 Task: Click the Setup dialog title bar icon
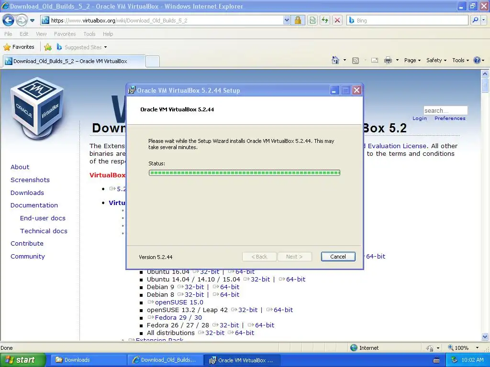pyautogui.click(x=132, y=90)
